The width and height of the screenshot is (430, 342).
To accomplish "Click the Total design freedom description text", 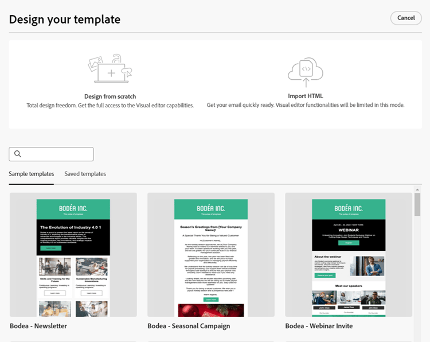I will [x=110, y=106].
